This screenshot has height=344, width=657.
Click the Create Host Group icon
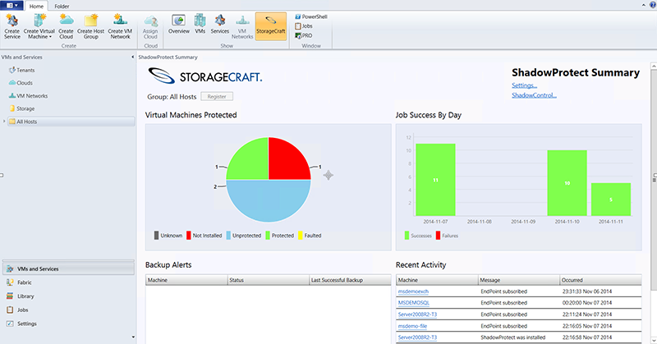(90, 26)
